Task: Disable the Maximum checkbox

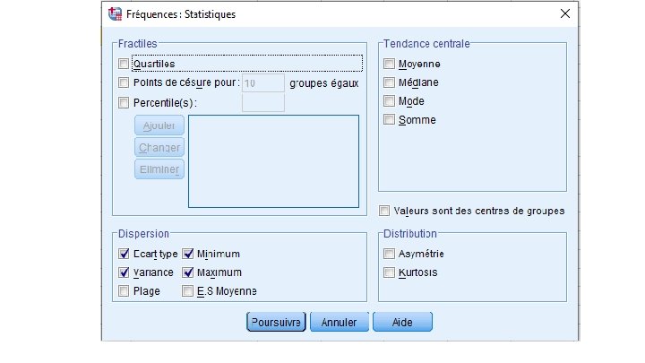Action: point(188,272)
